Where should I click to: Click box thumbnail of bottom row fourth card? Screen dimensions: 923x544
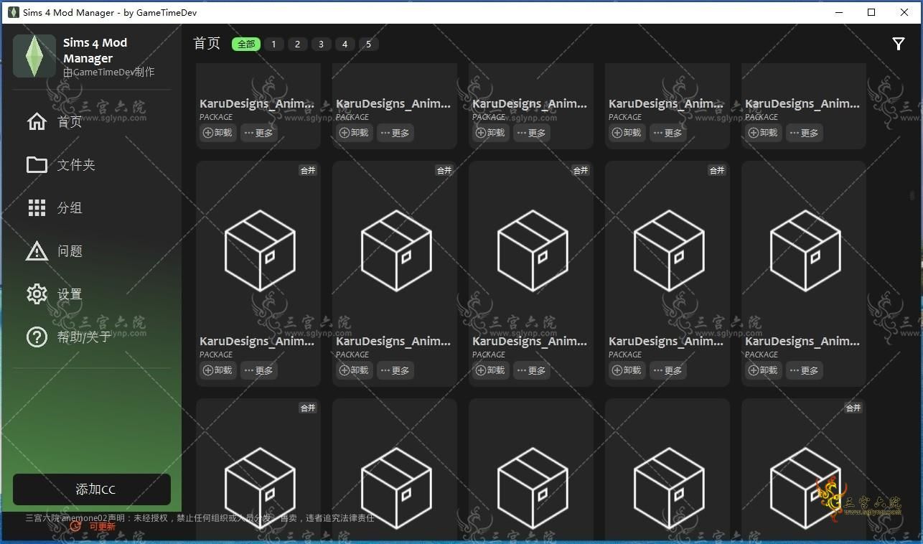point(669,488)
